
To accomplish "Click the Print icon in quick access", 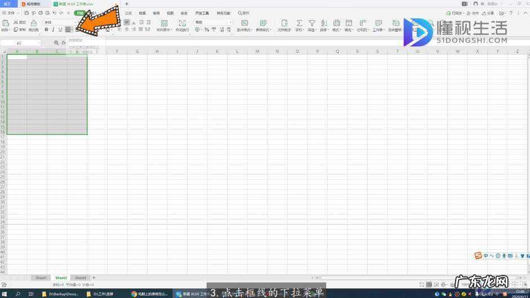I will click(40, 13).
